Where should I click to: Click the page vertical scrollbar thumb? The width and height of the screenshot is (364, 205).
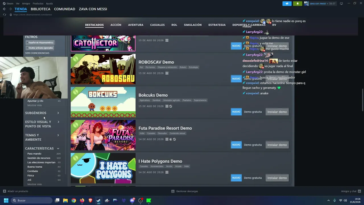362,100
